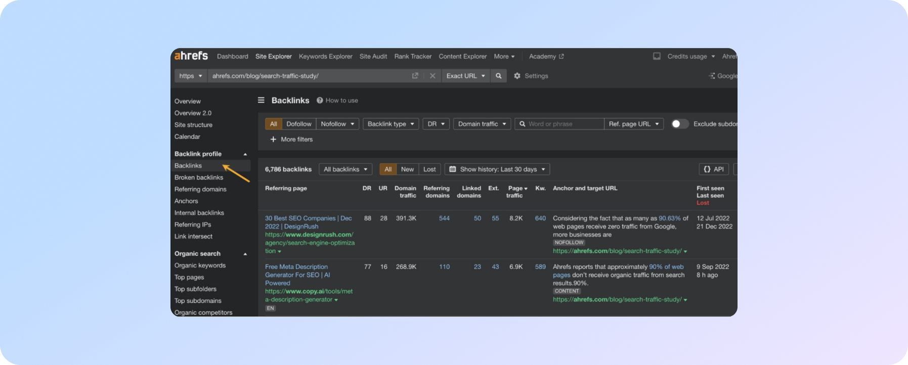Expand designrush.com URL dropdown arrow
Viewport: 908px width, 365px height.
(279, 251)
